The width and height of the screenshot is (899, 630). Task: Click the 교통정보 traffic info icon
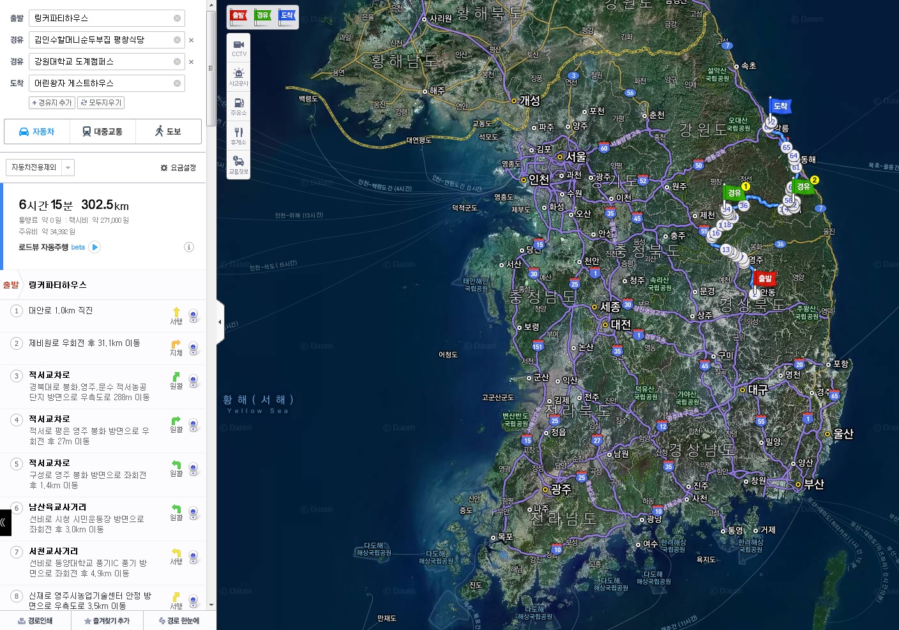pos(238,164)
